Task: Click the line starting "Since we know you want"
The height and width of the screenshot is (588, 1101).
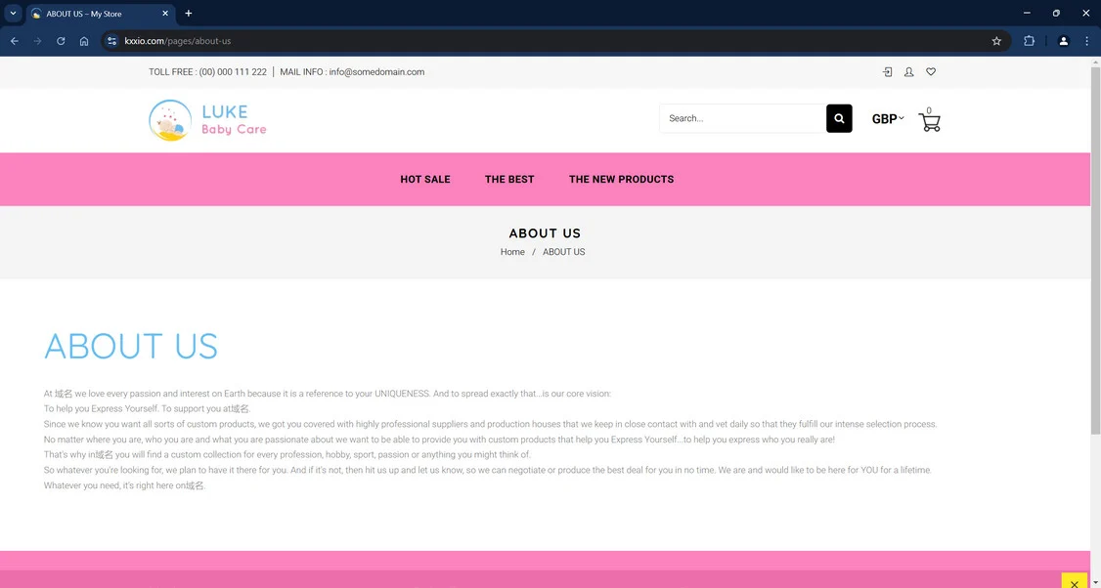Action: click(x=490, y=424)
